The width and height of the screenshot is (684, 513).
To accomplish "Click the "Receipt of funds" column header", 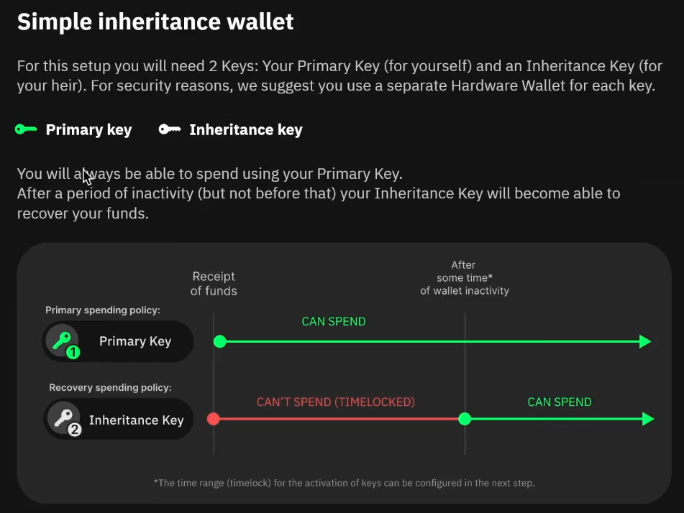I will click(214, 284).
